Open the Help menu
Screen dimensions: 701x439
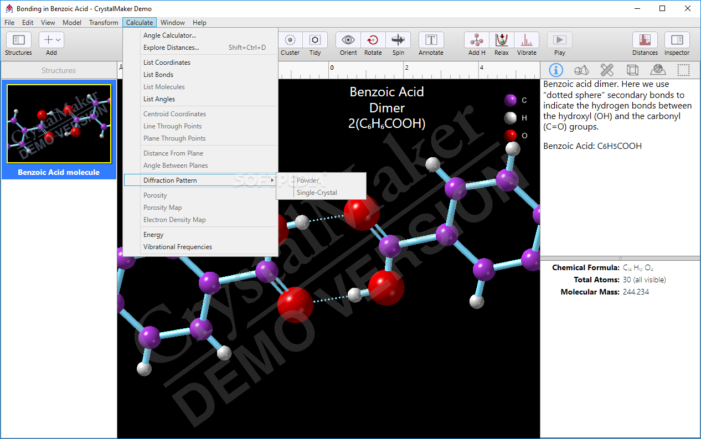pyautogui.click(x=199, y=23)
